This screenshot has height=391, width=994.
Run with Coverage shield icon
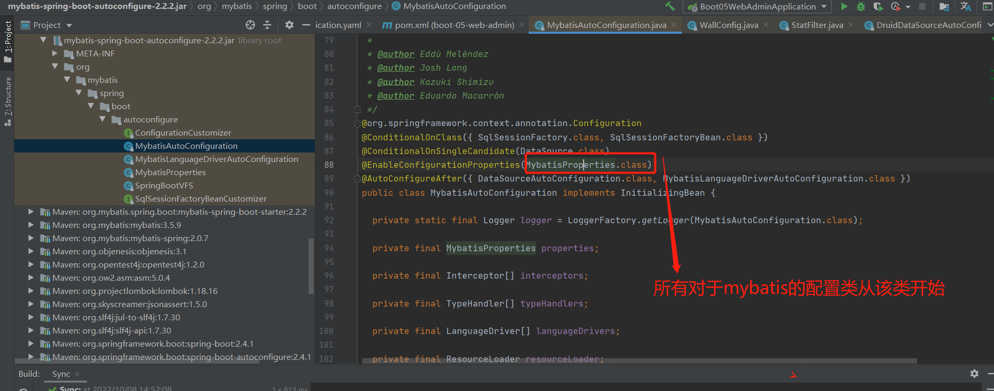(878, 6)
